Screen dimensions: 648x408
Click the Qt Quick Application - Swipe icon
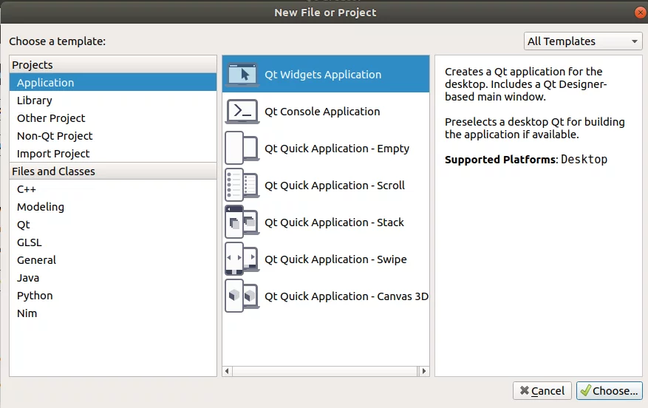click(242, 259)
